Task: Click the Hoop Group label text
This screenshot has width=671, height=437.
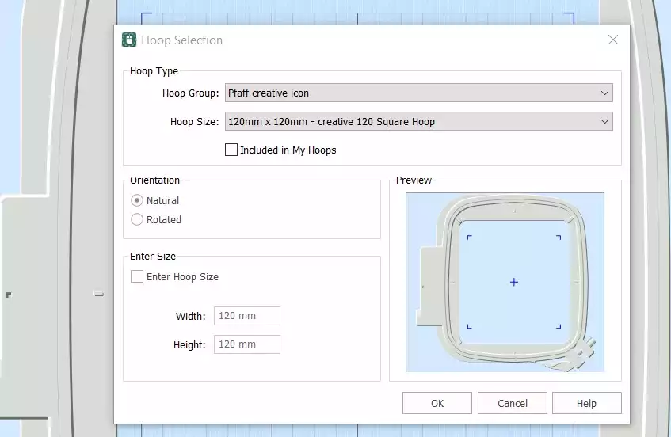Action: [x=190, y=93]
